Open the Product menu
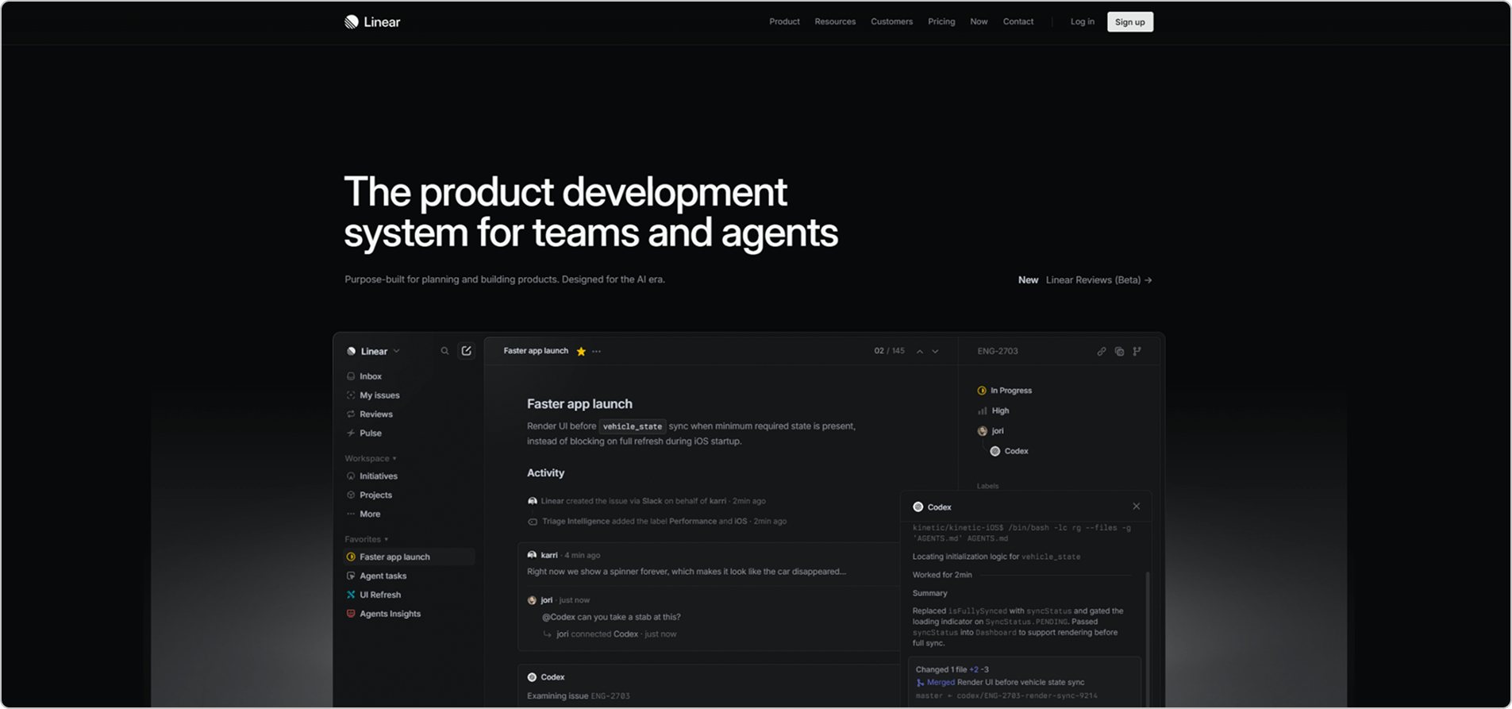The height and width of the screenshot is (709, 1512). tap(784, 21)
